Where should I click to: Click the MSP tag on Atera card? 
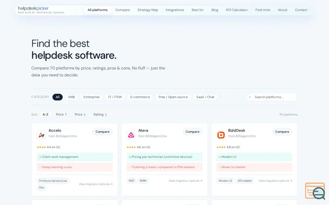pos(132,181)
